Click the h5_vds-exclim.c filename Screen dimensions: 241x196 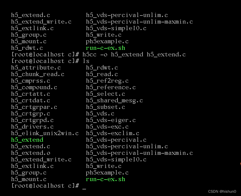[113, 133]
